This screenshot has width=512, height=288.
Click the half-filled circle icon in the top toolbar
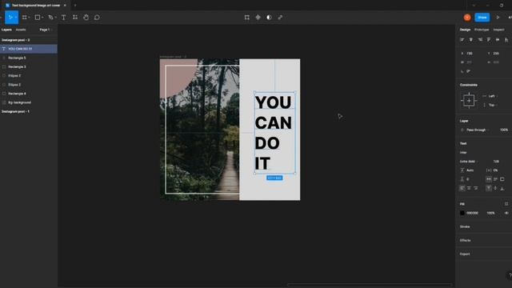269,18
